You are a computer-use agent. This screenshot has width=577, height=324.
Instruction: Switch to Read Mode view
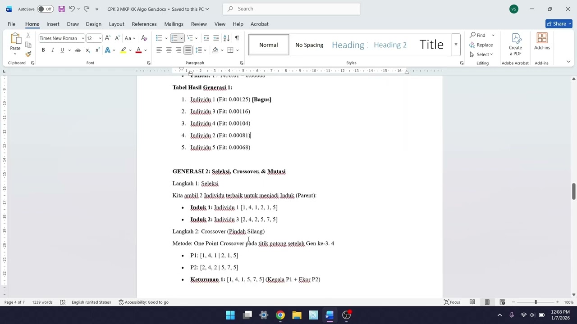[x=472, y=302]
